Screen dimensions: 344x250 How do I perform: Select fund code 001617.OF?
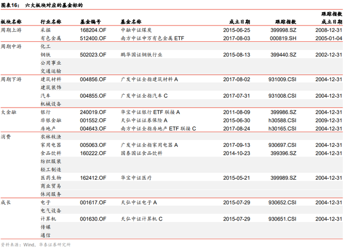point(93,203)
